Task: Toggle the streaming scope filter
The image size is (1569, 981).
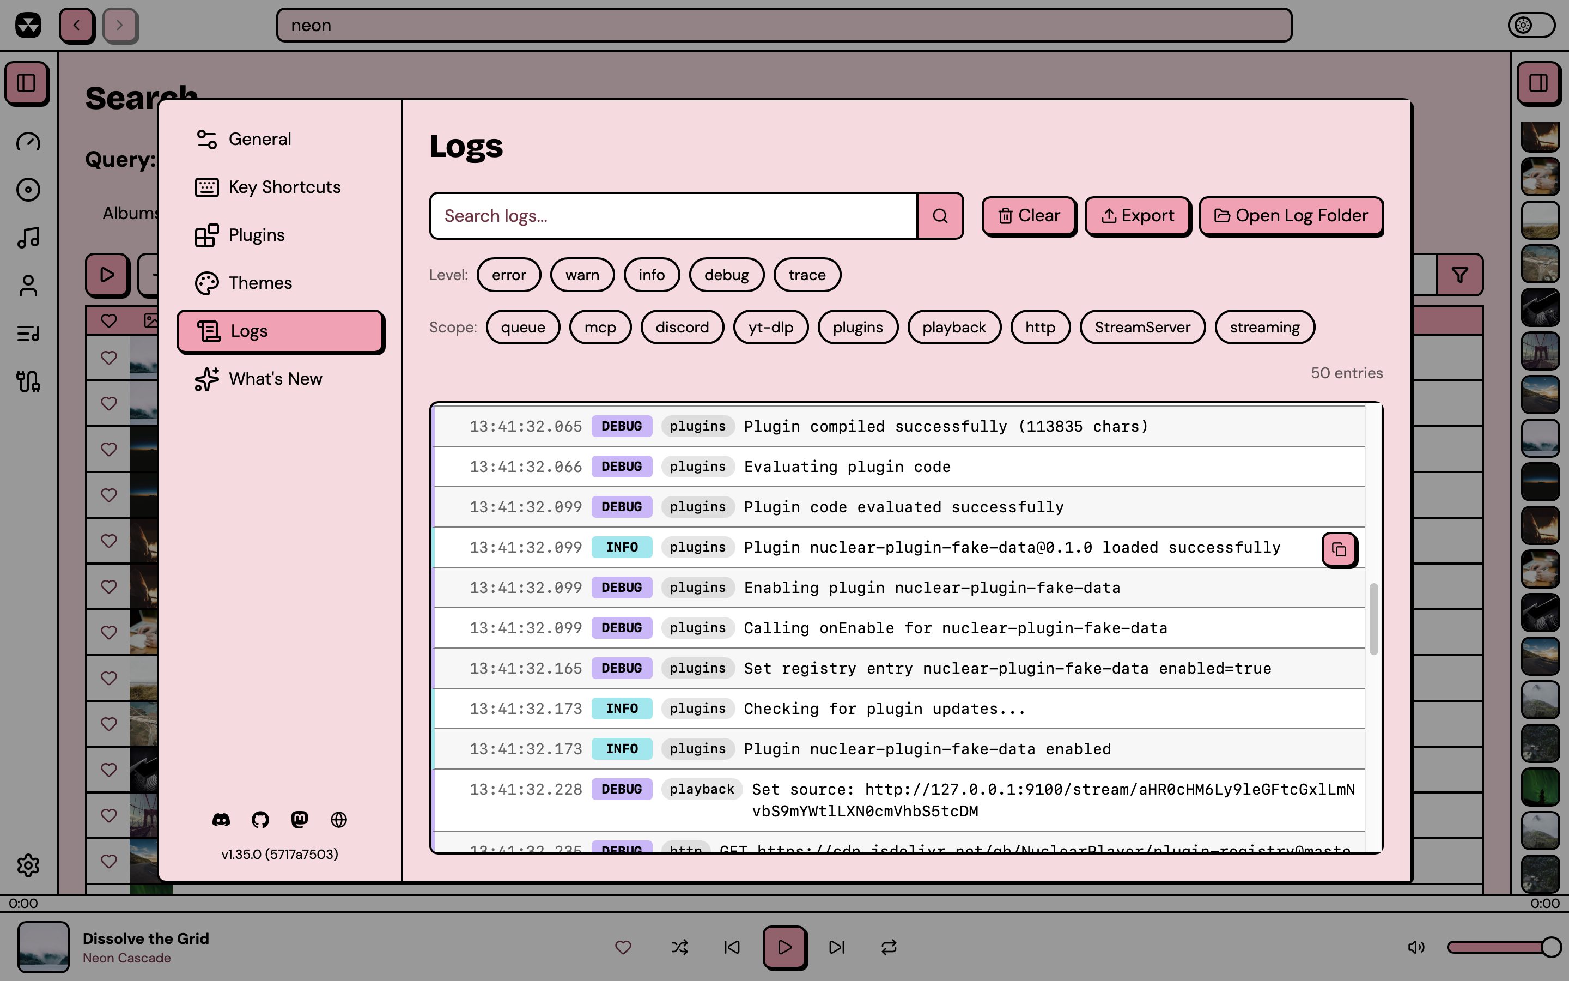Action: coord(1264,327)
